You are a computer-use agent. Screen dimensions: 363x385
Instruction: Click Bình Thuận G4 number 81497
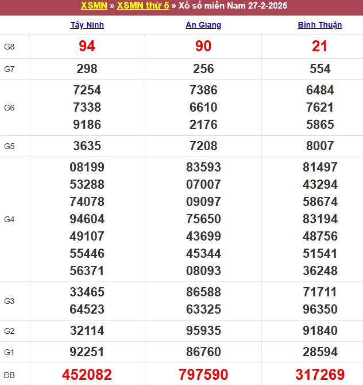point(320,167)
